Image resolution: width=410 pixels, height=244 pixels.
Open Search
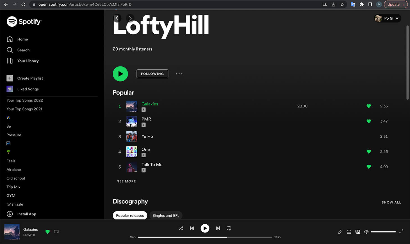click(x=24, y=50)
